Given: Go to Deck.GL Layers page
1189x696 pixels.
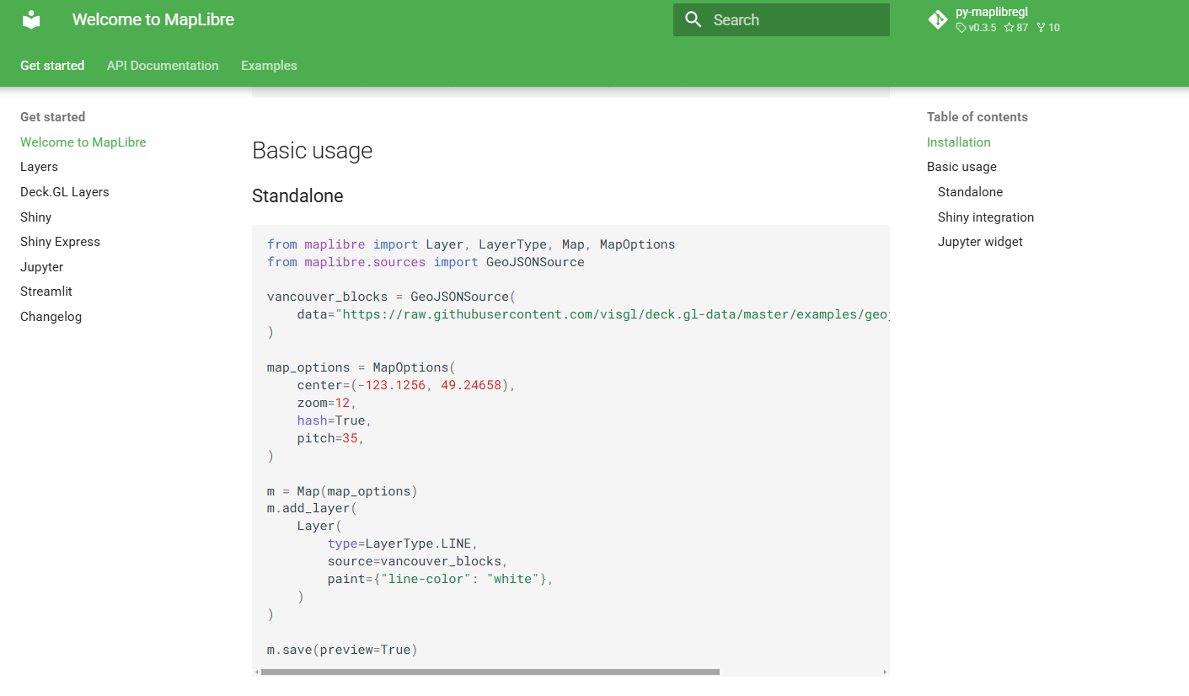Looking at the screenshot, I should coord(65,192).
